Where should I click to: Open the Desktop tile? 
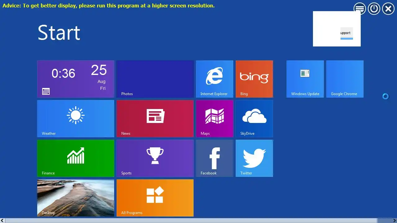tap(76, 198)
